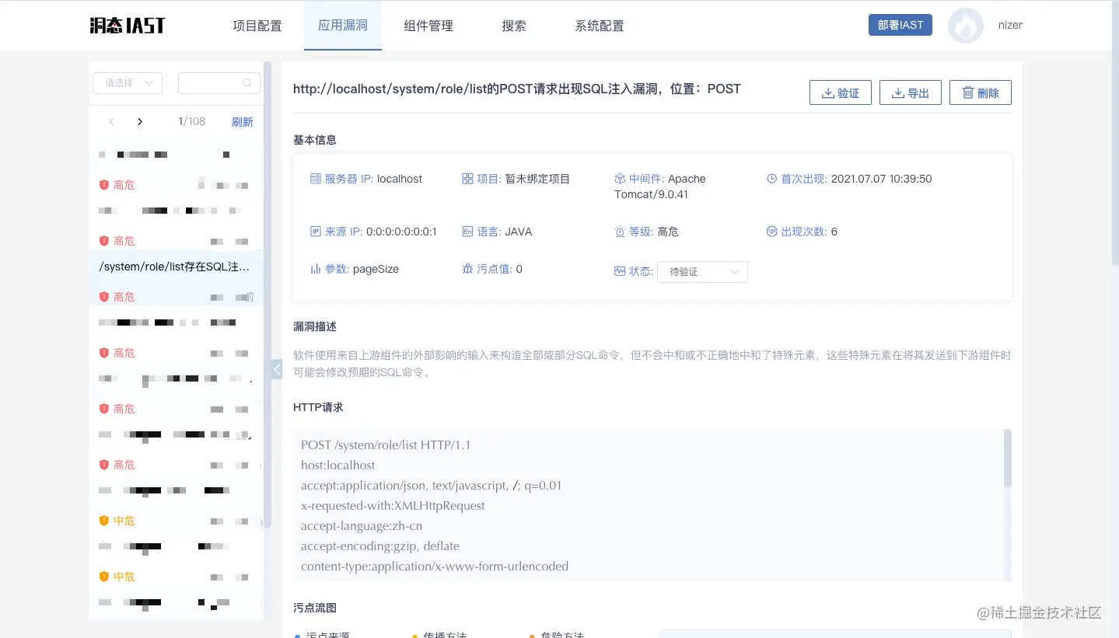Open the 请选择 filter dropdown
This screenshot has height=638, width=1119.
pos(127,82)
